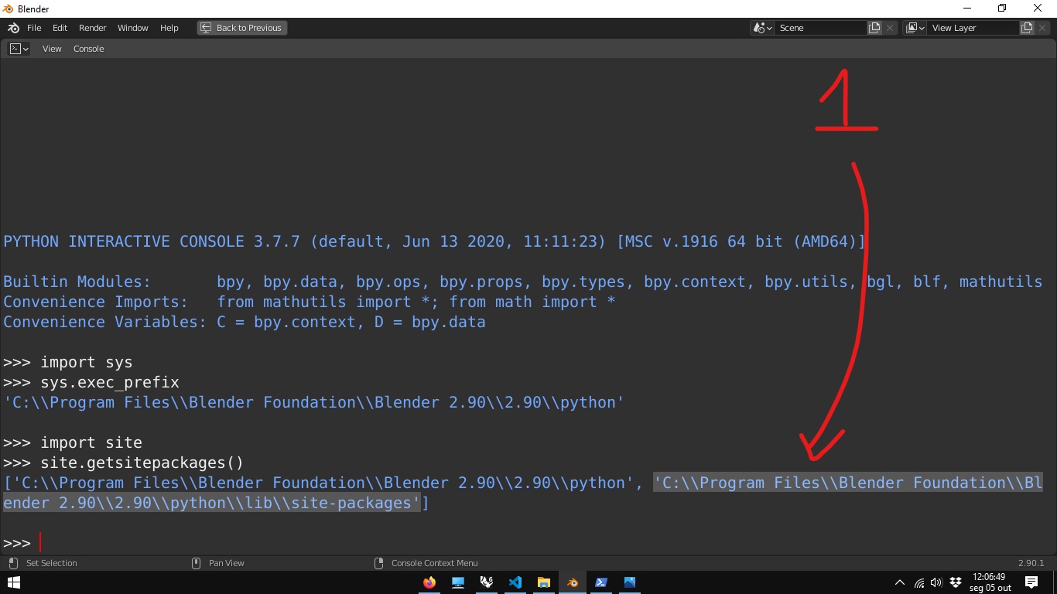Expand the Scene browse dropdown
The width and height of the screenshot is (1057, 594).
762,28
